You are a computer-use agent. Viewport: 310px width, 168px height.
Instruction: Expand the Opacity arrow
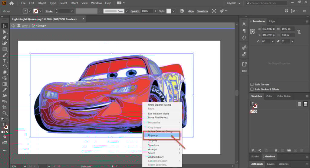(x=155, y=11)
